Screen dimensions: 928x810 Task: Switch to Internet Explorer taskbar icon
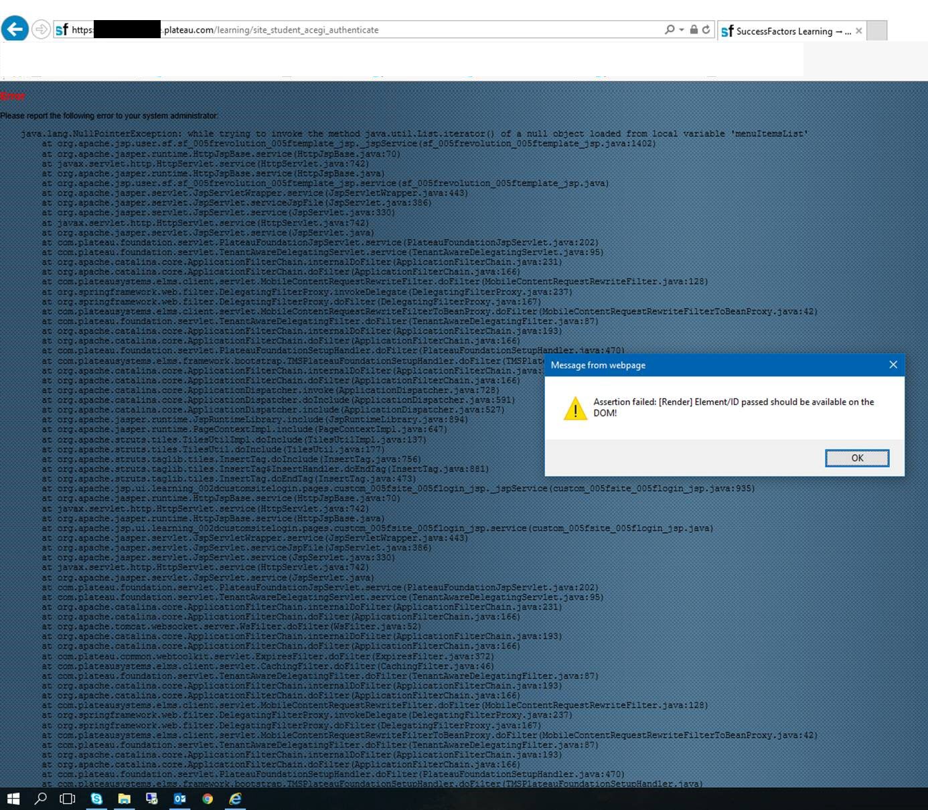(x=235, y=799)
